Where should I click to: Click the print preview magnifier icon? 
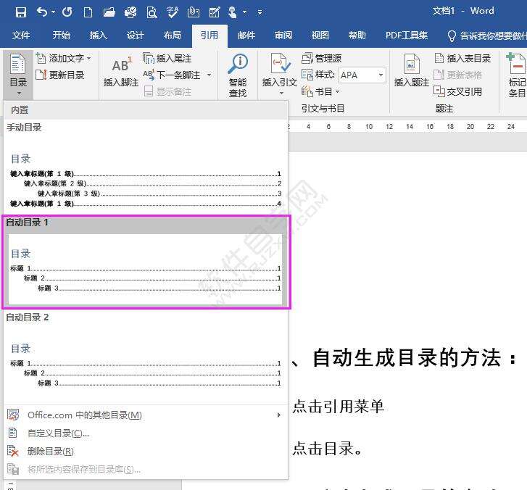point(152,12)
